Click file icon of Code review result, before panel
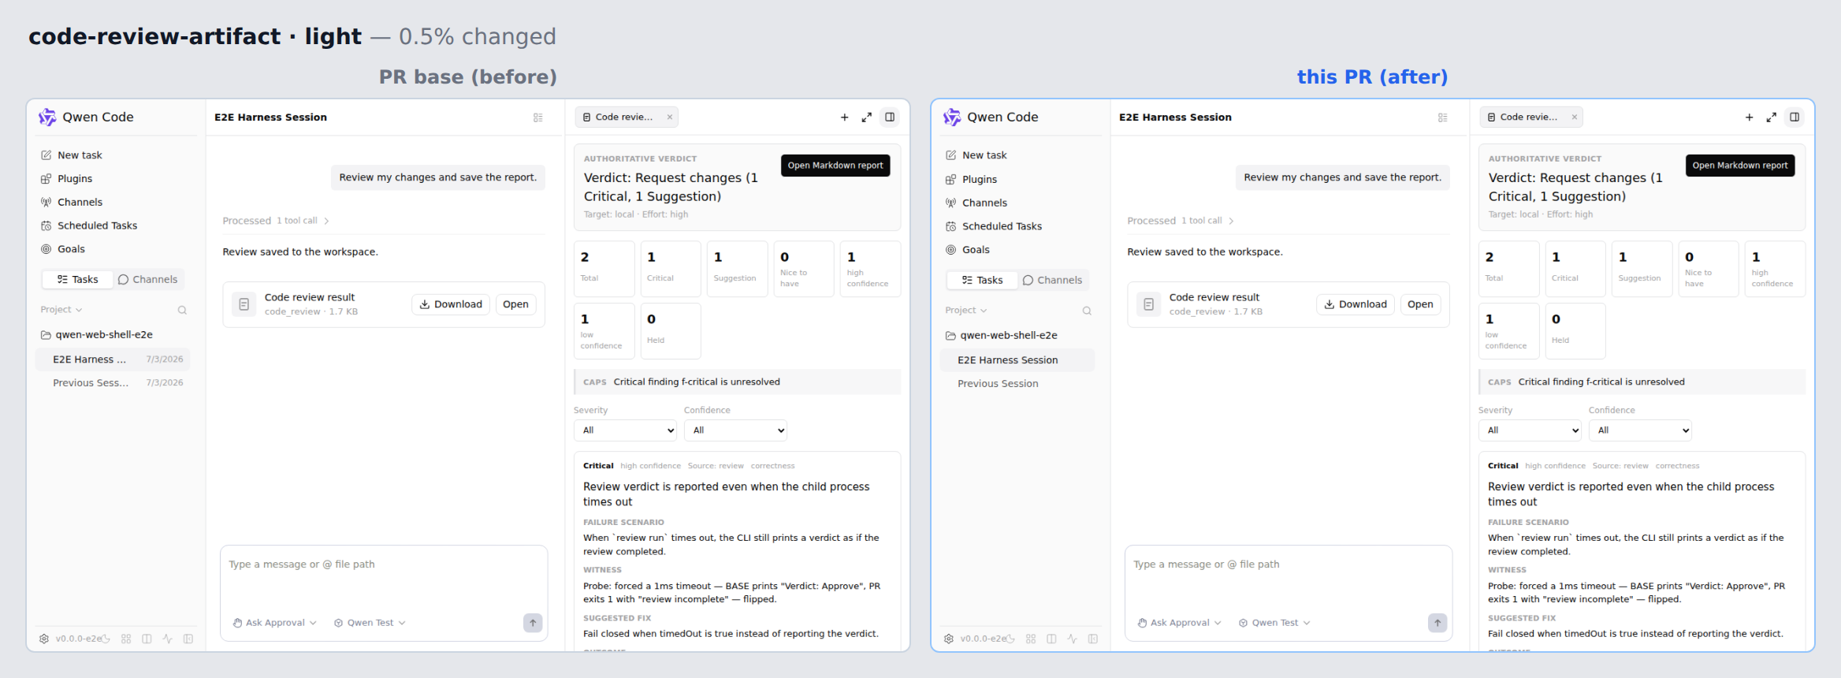 click(x=244, y=304)
